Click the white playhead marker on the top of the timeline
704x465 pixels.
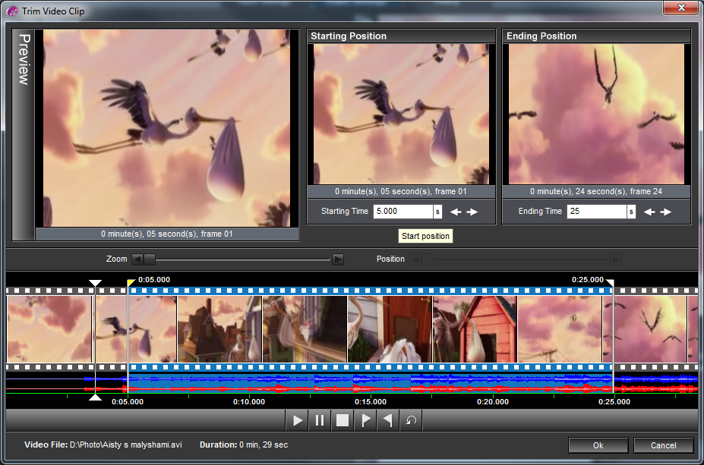click(x=95, y=283)
